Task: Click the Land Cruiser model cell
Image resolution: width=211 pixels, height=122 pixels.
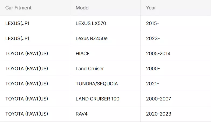Action: [105, 68]
